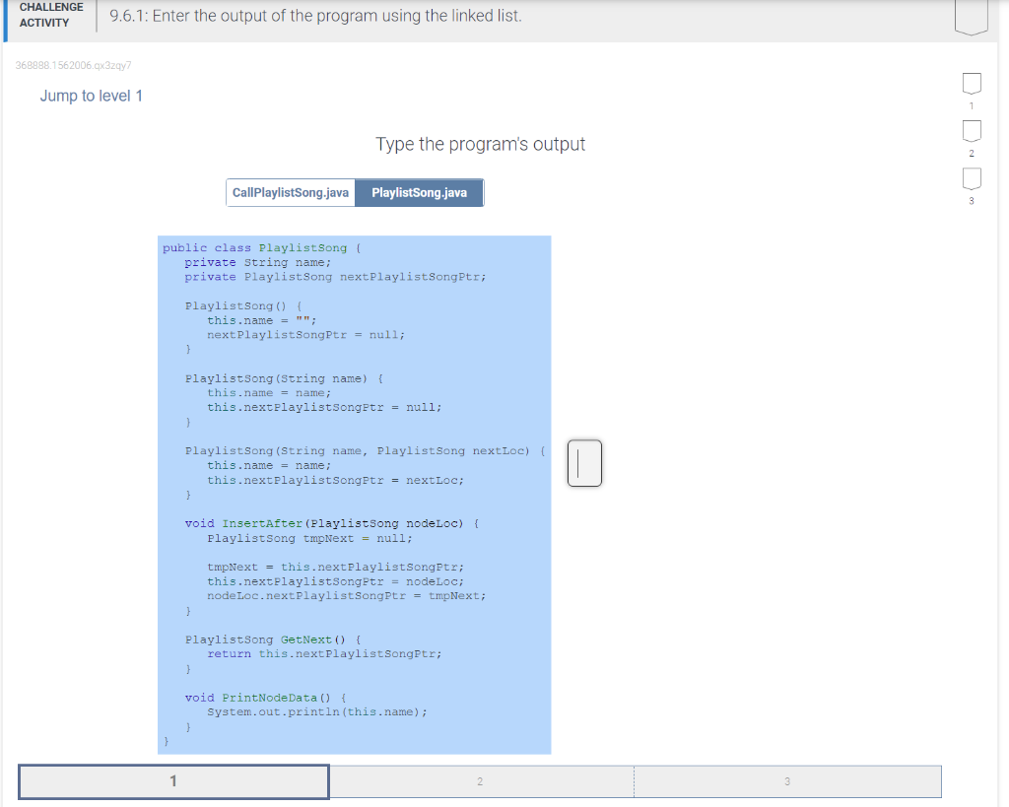Click the Type the program's output heading
Screen dimensions: 1009x807
click(x=481, y=144)
